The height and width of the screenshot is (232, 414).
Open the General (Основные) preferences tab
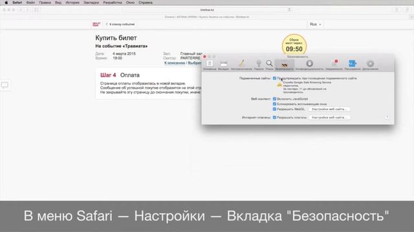point(210,65)
